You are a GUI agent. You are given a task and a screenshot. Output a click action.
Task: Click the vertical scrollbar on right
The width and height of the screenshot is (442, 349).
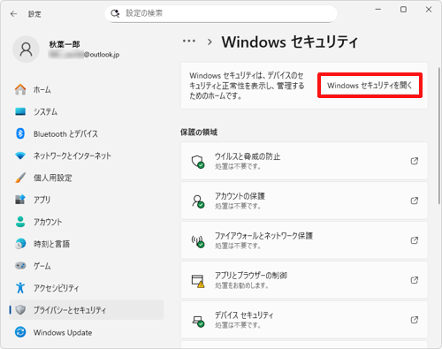pos(439,135)
